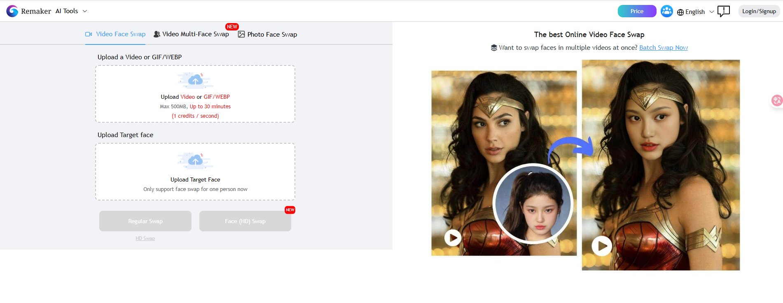Click the pink translate floating icon
783x303 pixels.
777,100
